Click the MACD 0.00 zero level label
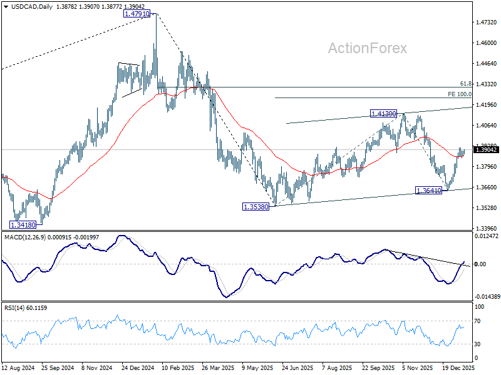This screenshot has height=375, width=501. (480, 264)
